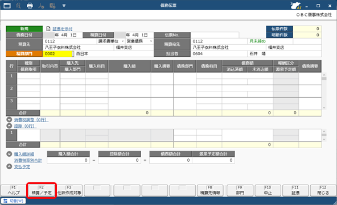Click the F12 閉じる button
Screen dimensions: 337x205
click(x=323, y=190)
